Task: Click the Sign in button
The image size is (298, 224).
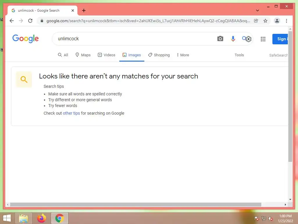Action: click(280, 39)
